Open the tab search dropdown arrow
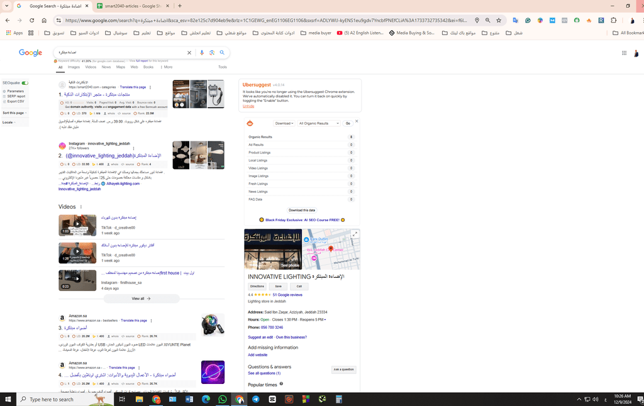The height and width of the screenshot is (406, 644). click(x=7, y=6)
